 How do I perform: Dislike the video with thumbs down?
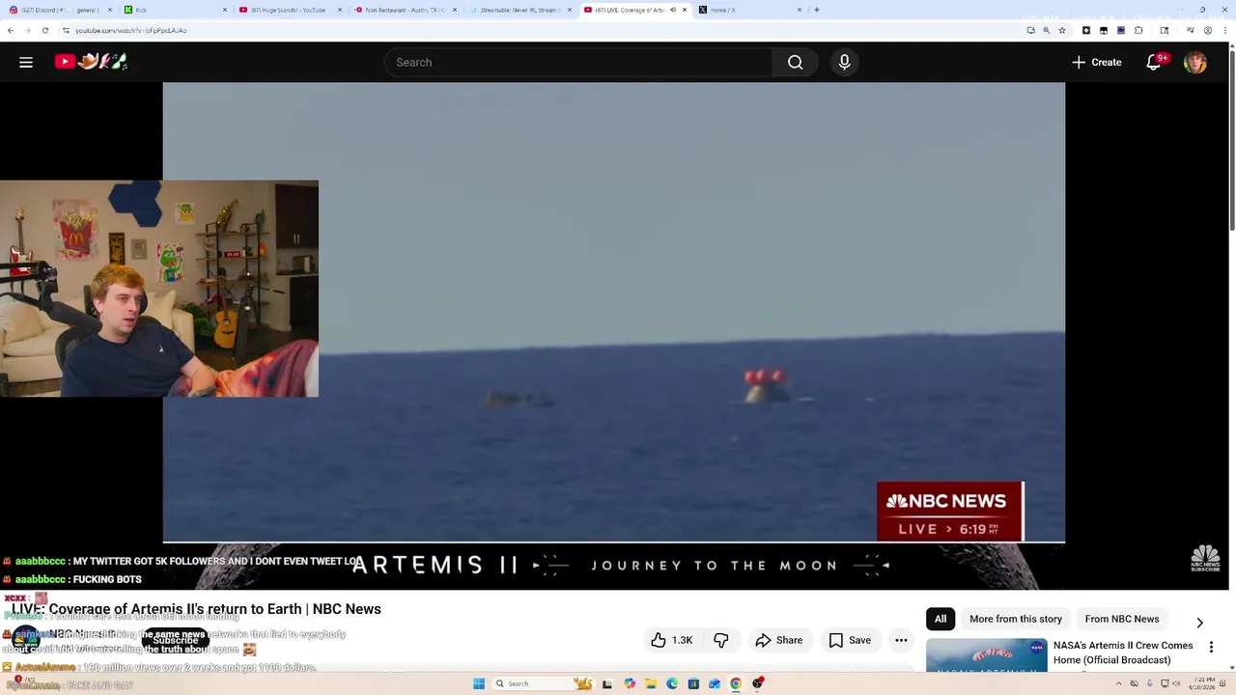tap(720, 640)
